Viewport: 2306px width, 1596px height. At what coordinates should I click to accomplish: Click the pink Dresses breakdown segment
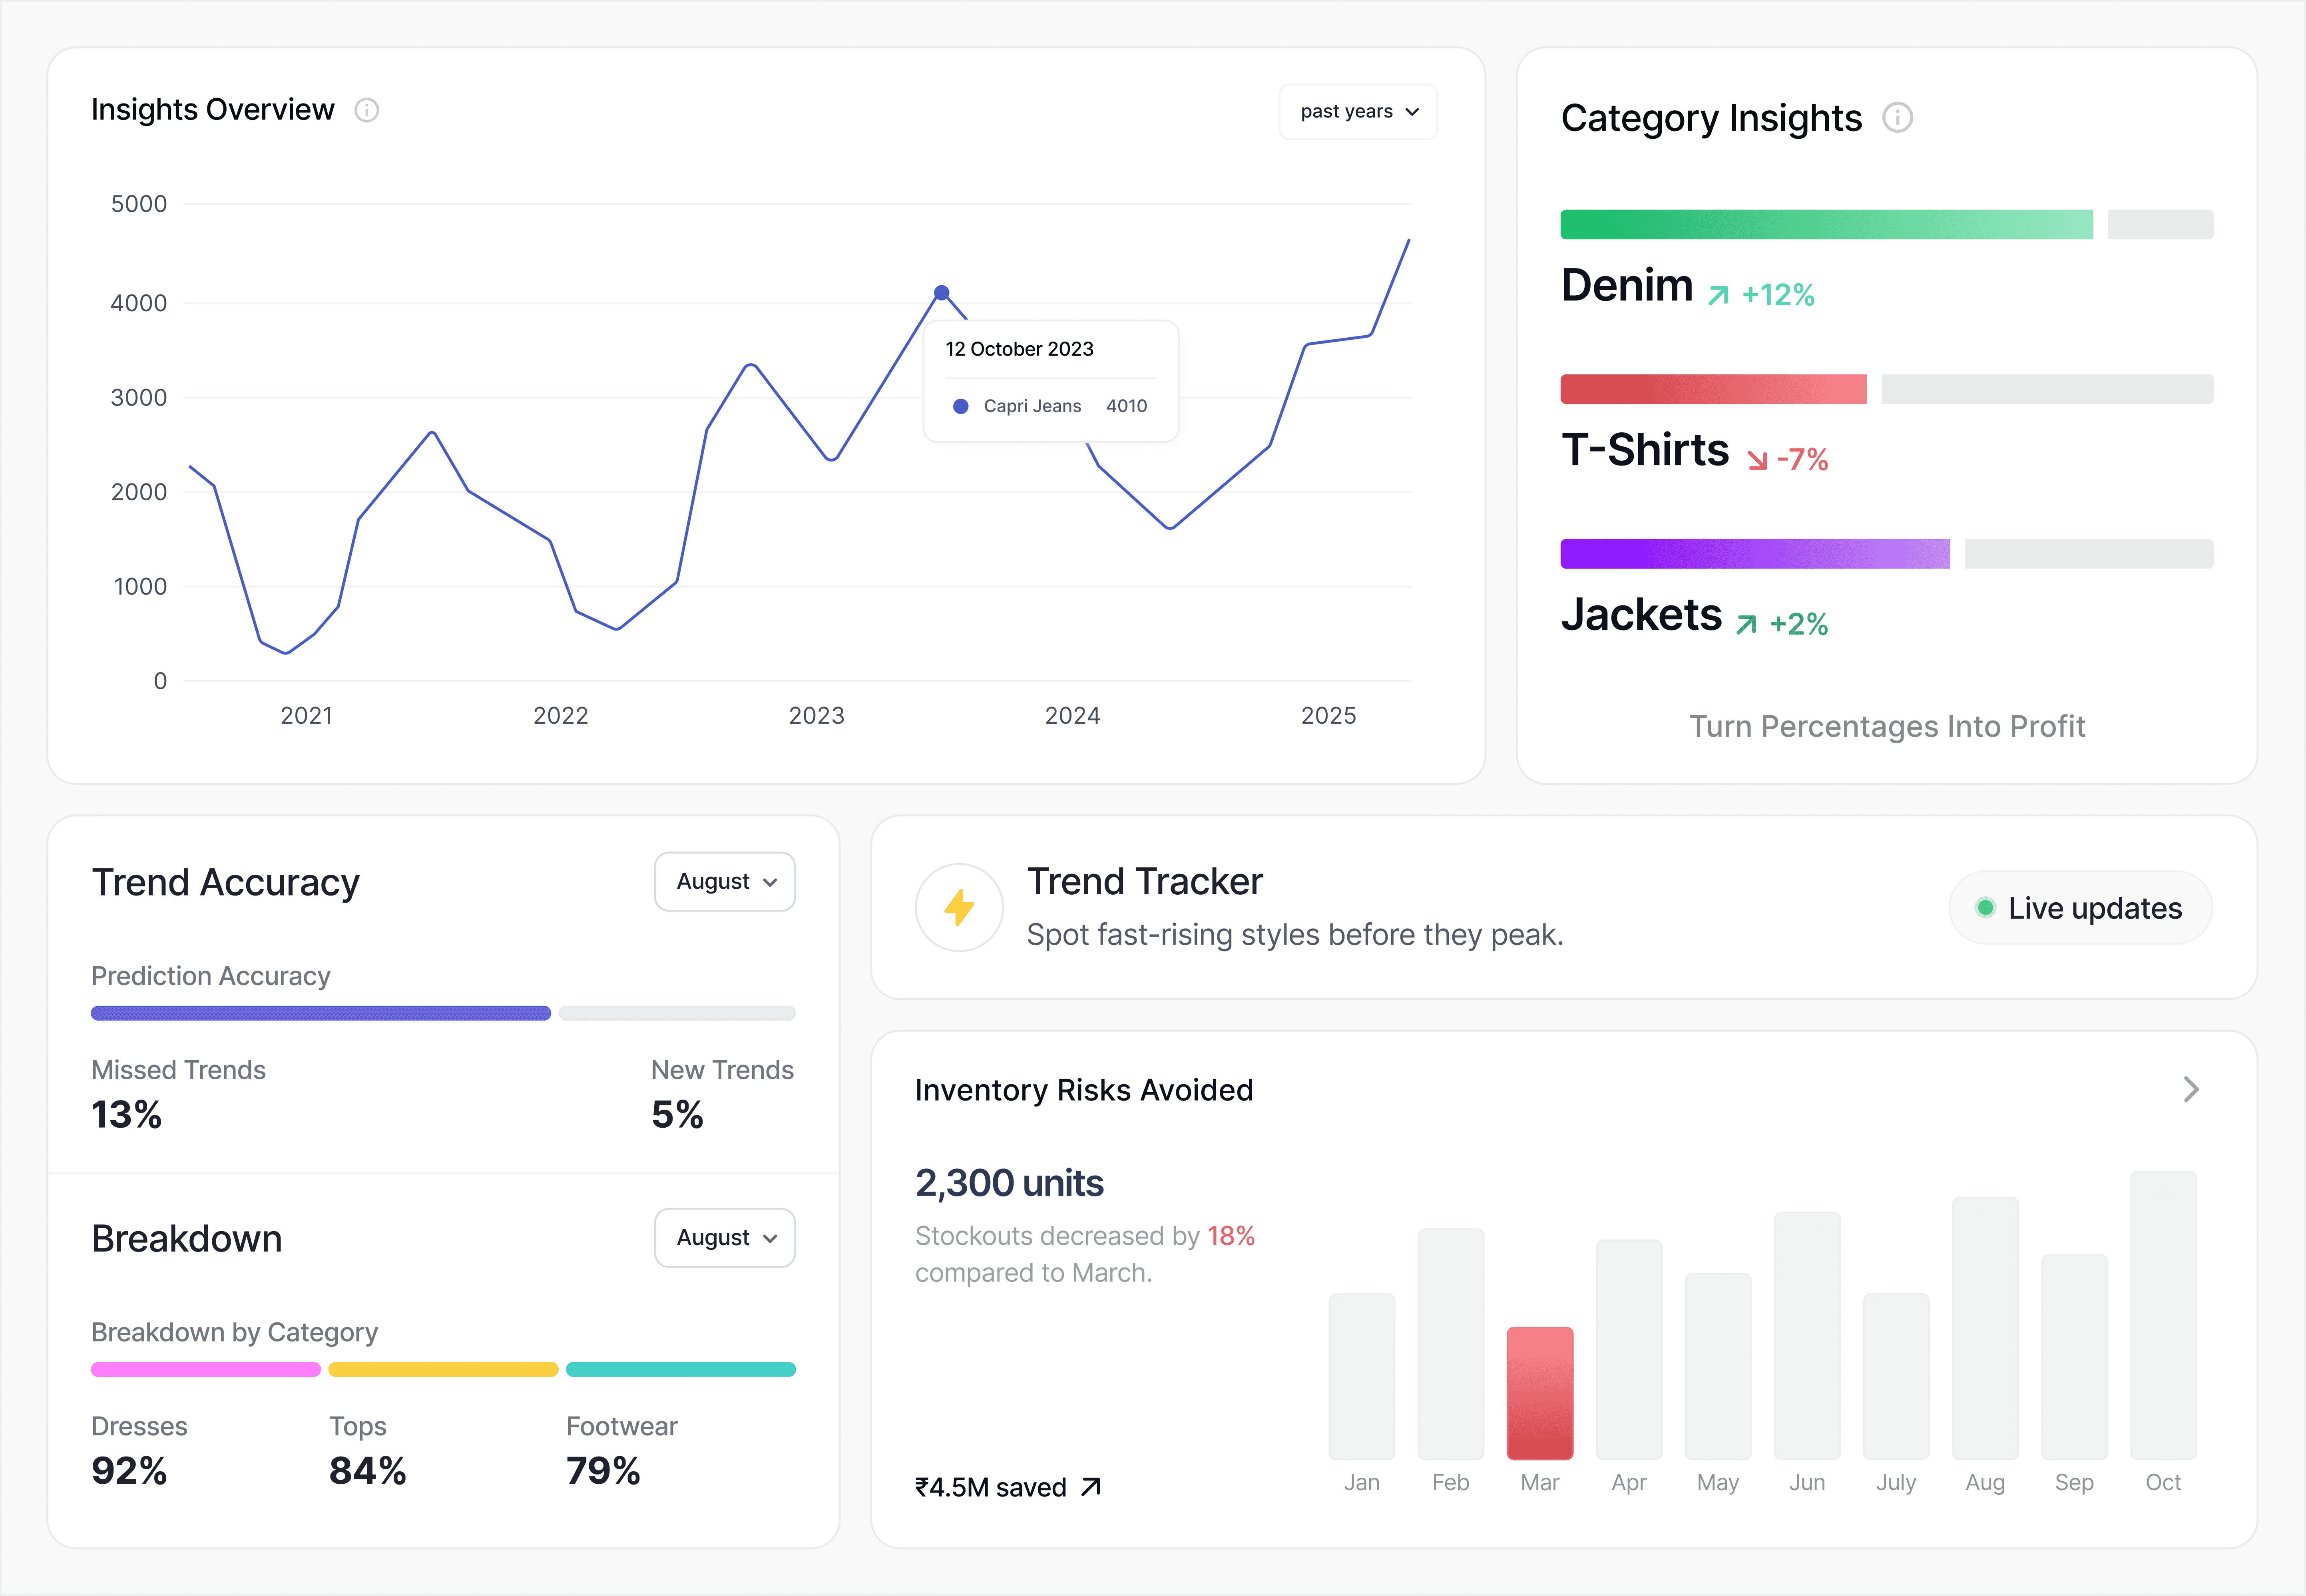tap(206, 1369)
